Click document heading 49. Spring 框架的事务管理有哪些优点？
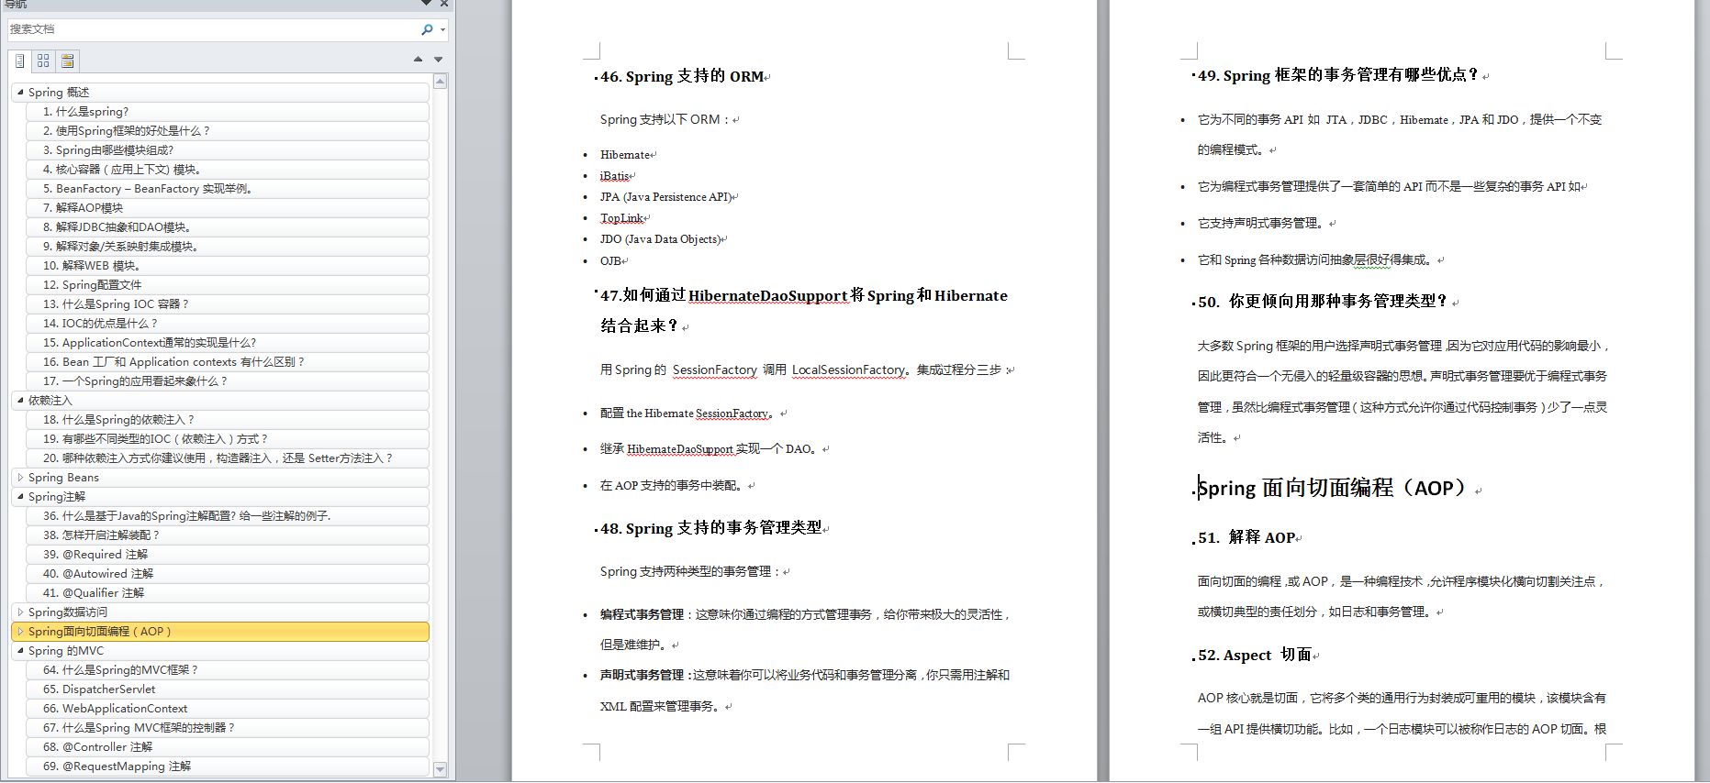Viewport: 1710px width, 783px height. tap(1338, 75)
